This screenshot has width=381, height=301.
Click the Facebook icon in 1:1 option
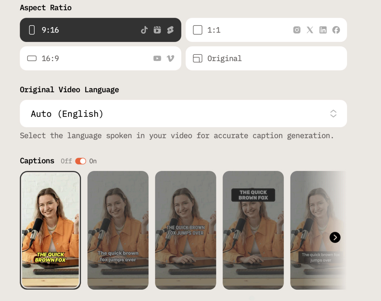point(336,30)
